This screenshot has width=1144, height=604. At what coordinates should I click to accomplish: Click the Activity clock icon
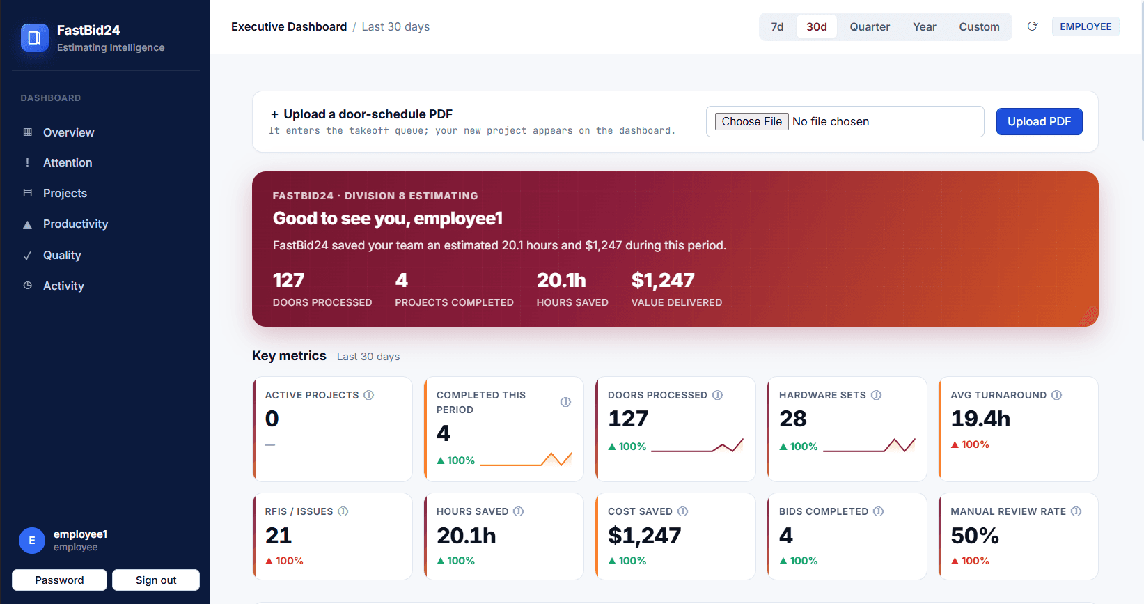pos(28,286)
